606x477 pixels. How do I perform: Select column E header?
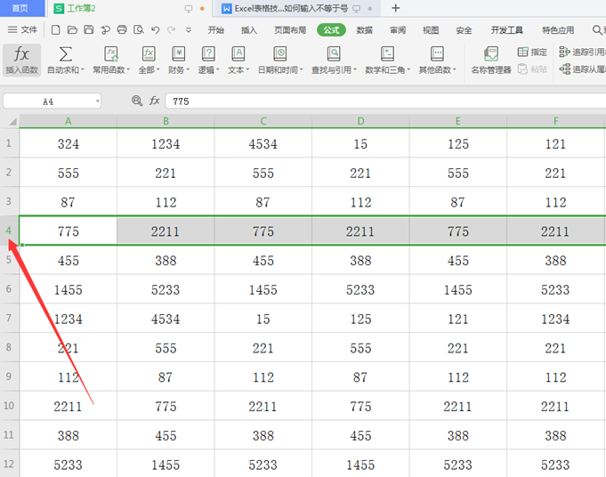[x=458, y=121]
